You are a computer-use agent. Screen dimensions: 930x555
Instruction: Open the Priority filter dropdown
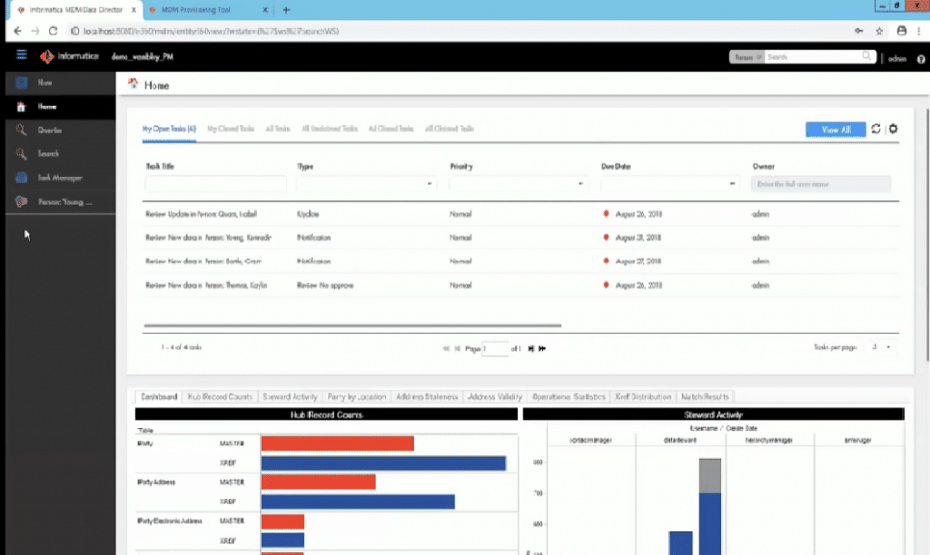click(581, 183)
